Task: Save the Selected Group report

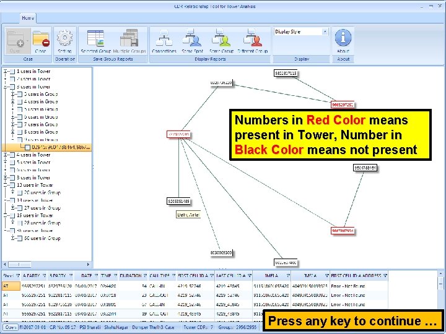Action: 95,41
